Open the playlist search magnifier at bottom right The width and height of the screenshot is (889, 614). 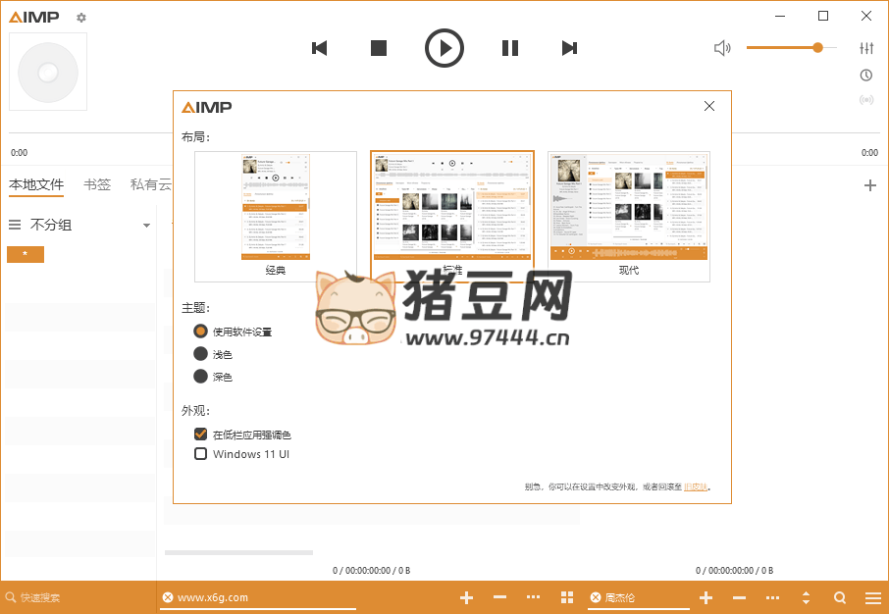(839, 596)
